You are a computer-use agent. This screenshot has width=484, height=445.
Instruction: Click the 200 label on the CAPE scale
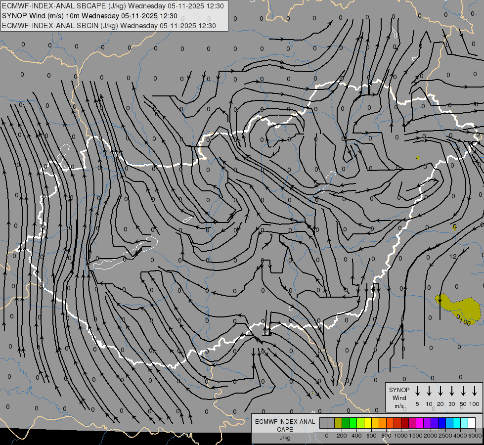(x=342, y=436)
